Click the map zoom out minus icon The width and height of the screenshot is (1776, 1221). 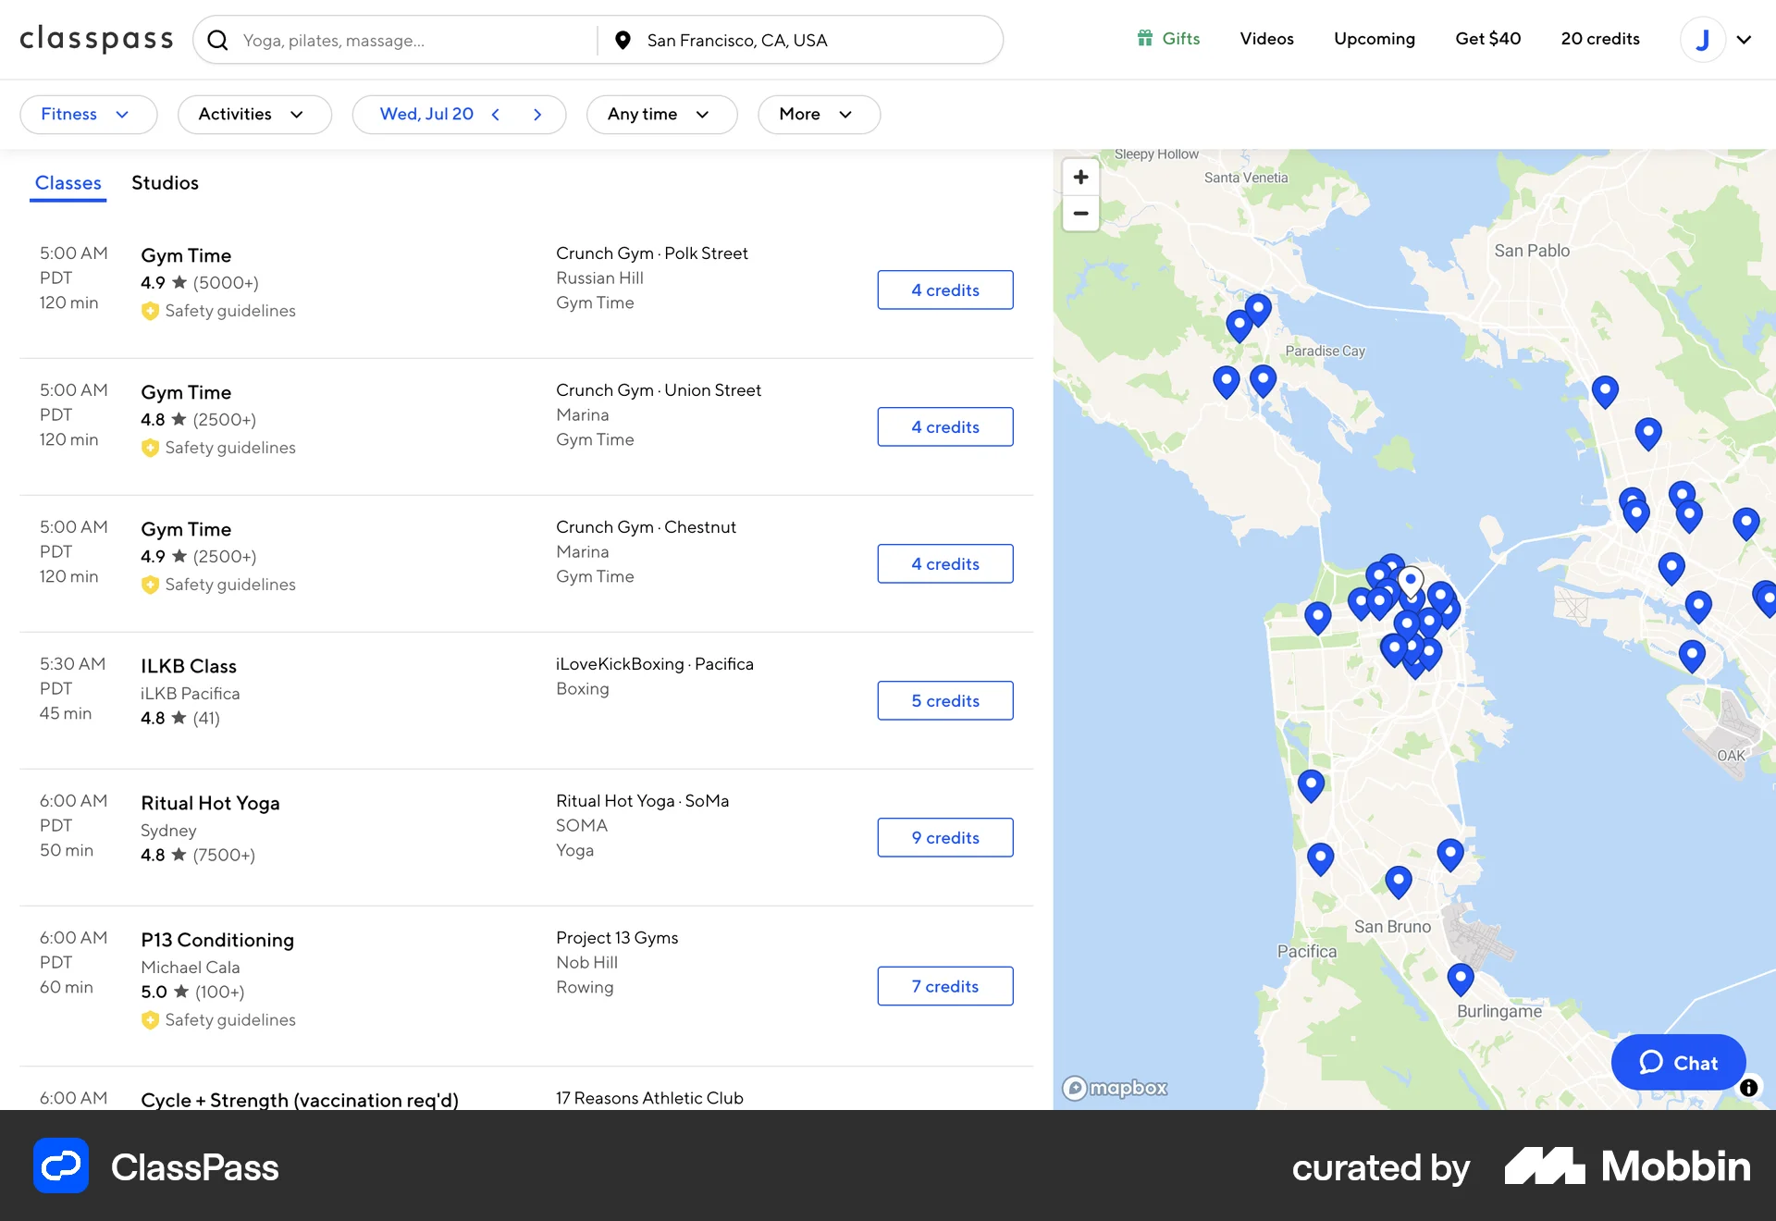pyautogui.click(x=1079, y=214)
